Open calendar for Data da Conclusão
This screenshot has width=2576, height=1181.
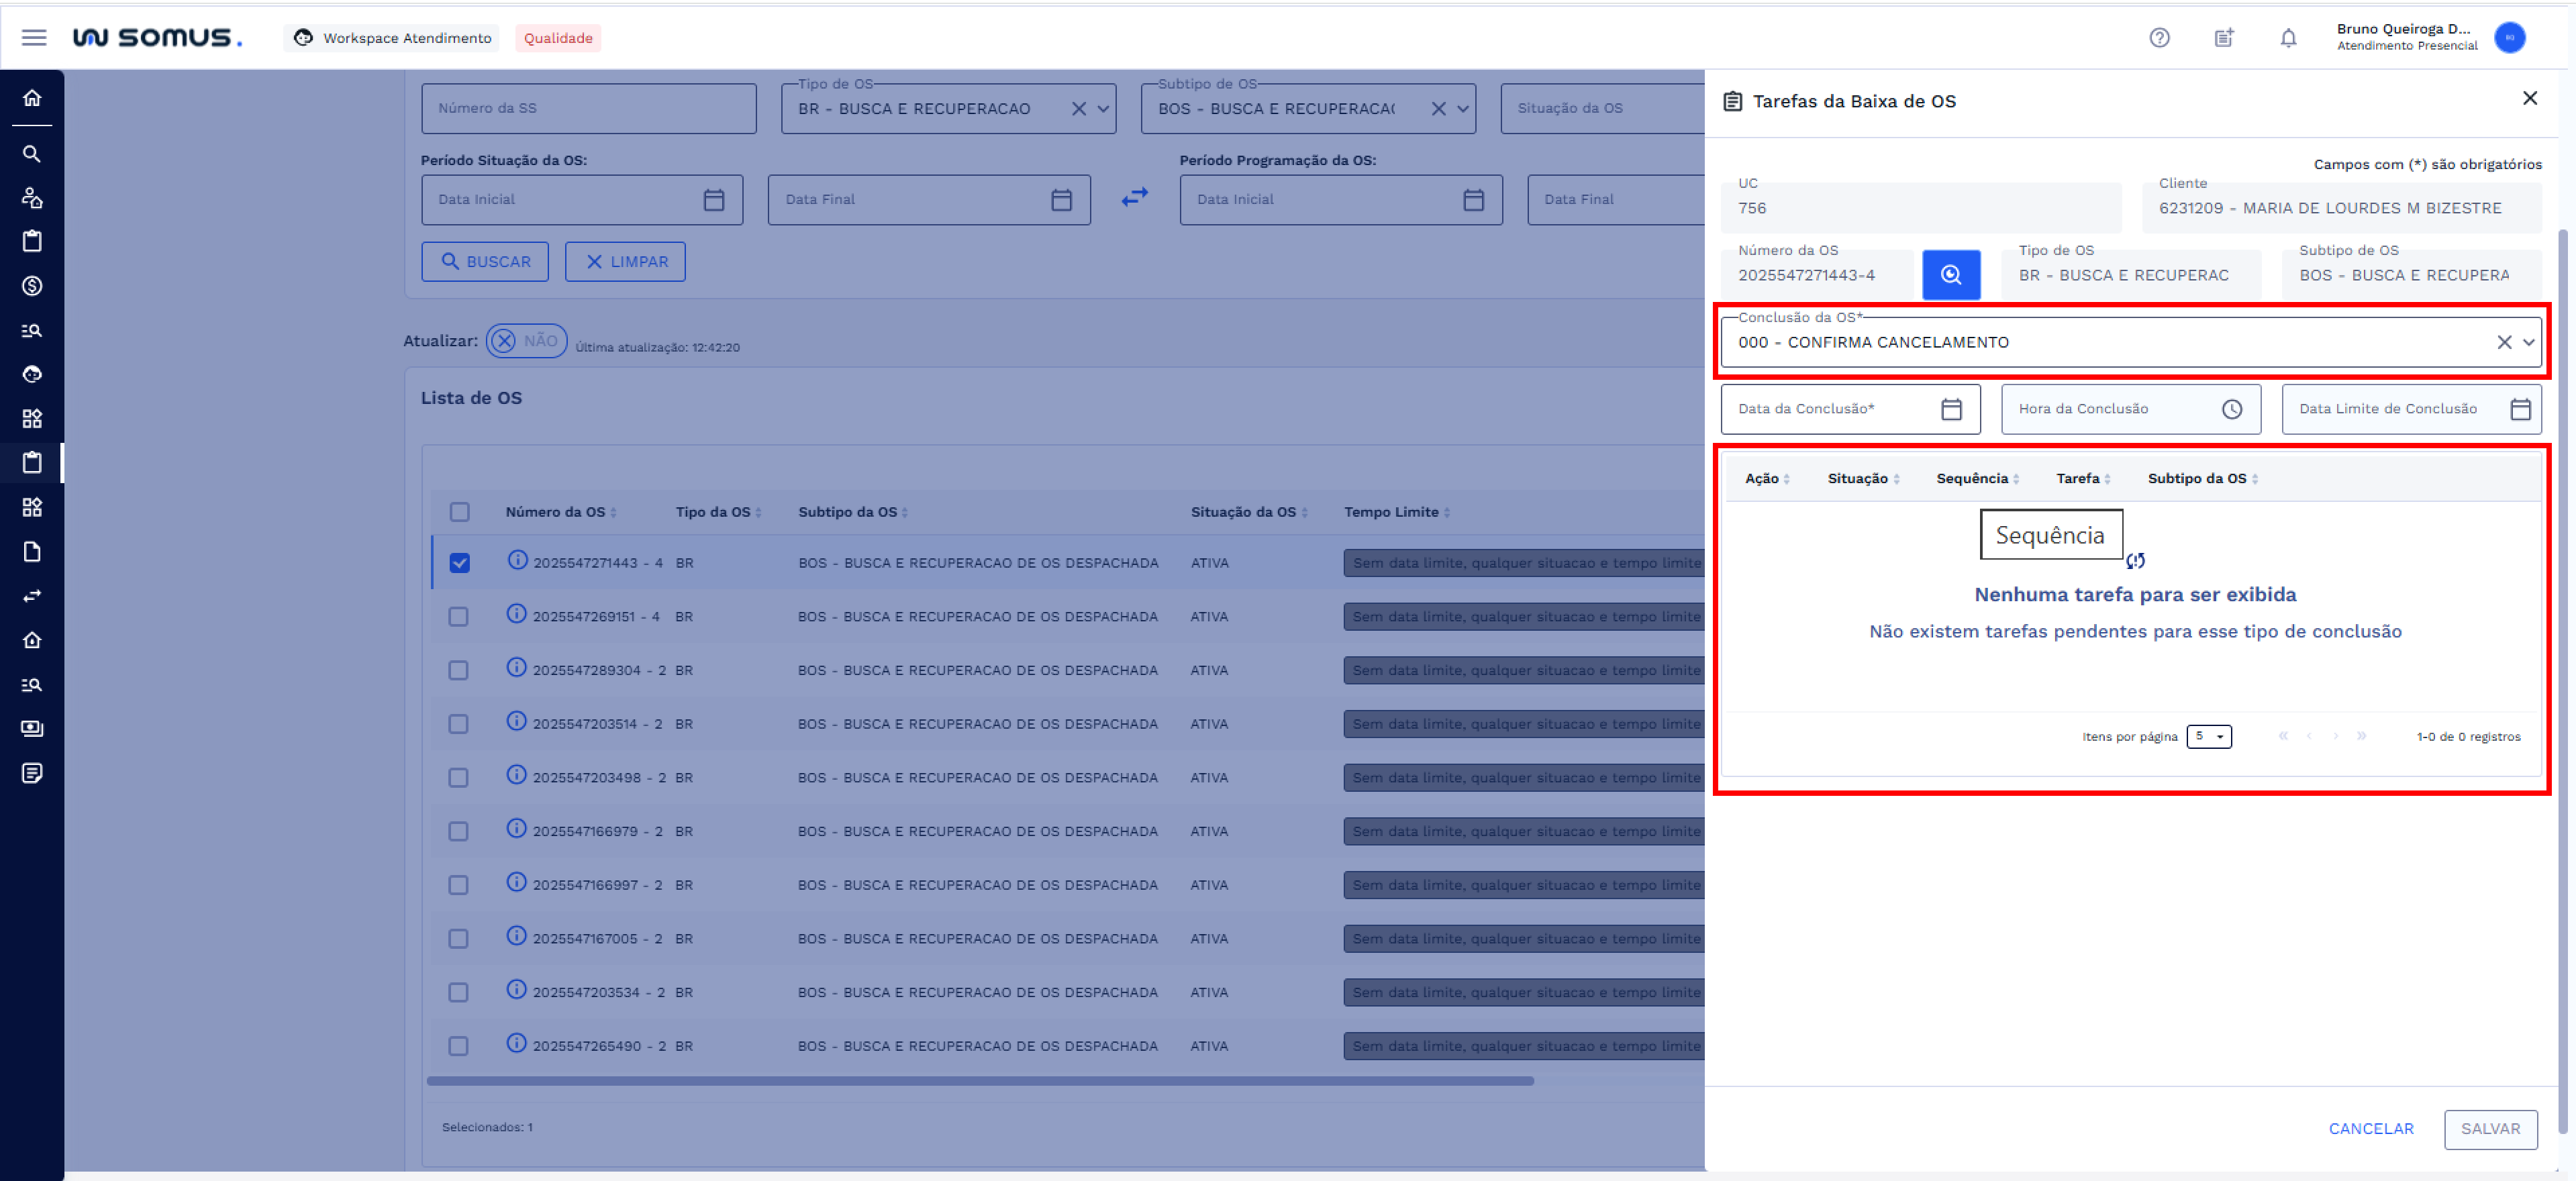(x=1951, y=409)
